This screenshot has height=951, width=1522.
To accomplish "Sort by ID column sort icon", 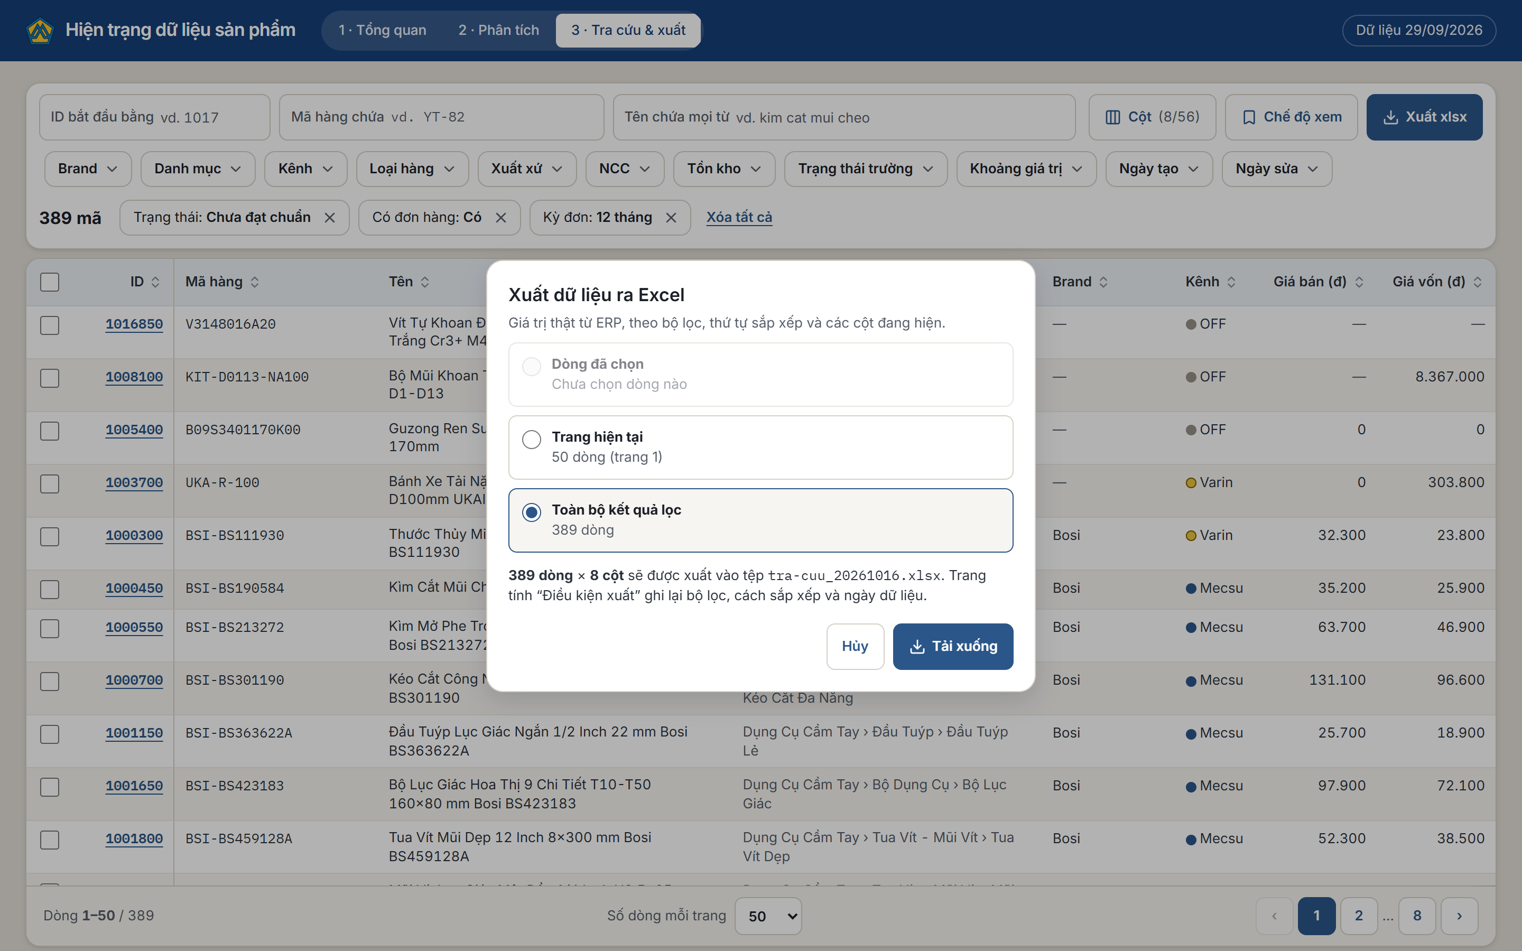I will (155, 283).
